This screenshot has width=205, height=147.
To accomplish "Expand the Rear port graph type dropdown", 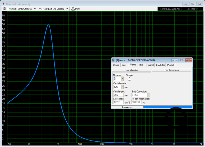I will (67, 9).
